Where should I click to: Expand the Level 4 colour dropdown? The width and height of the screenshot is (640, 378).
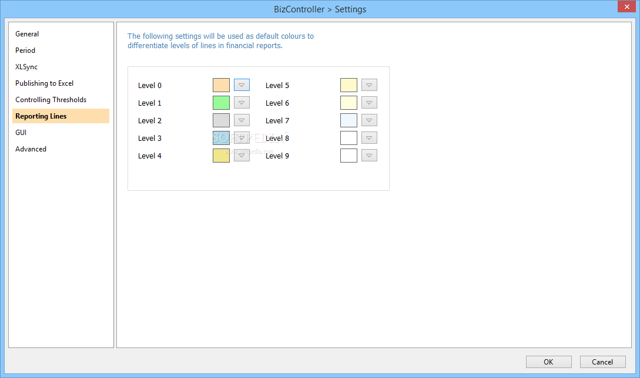pos(242,155)
